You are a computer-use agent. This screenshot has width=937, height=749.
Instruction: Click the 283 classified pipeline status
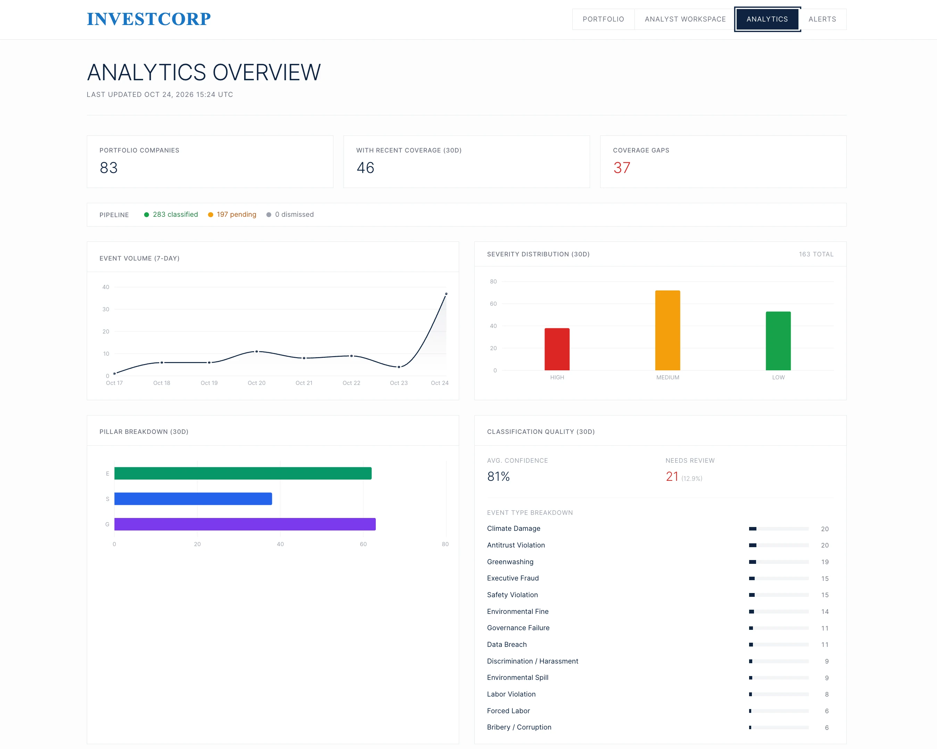171,214
